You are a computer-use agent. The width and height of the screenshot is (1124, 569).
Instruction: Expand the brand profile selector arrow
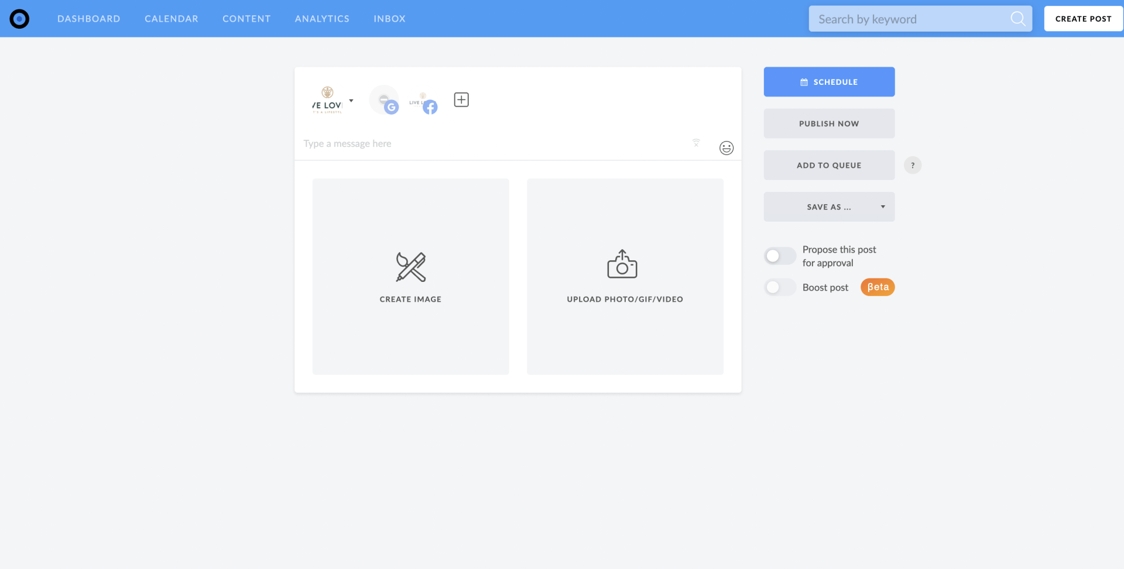[x=351, y=101]
